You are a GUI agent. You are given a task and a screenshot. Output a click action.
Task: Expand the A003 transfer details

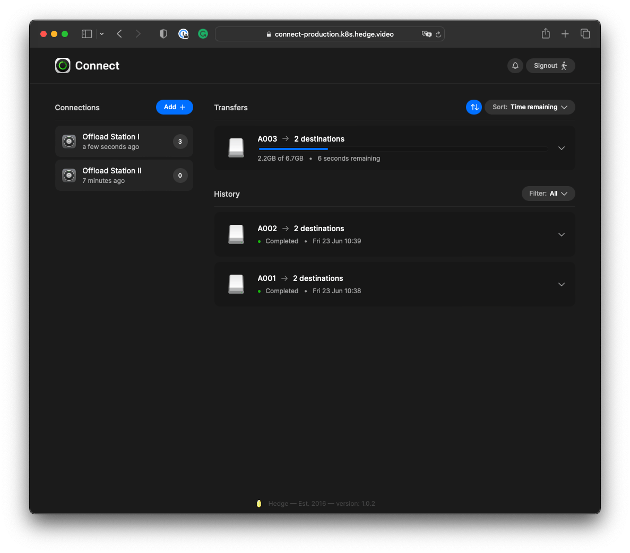click(561, 148)
